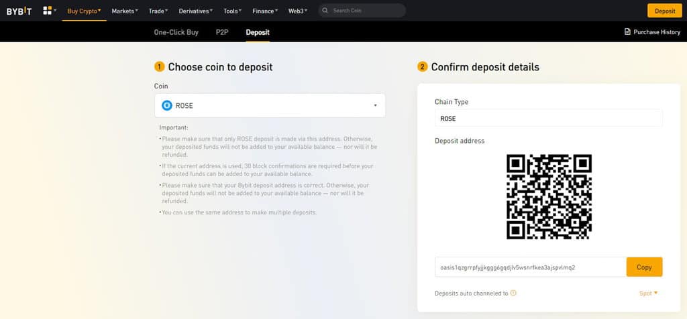Copy the deposit address
687x319 pixels.
pos(644,267)
